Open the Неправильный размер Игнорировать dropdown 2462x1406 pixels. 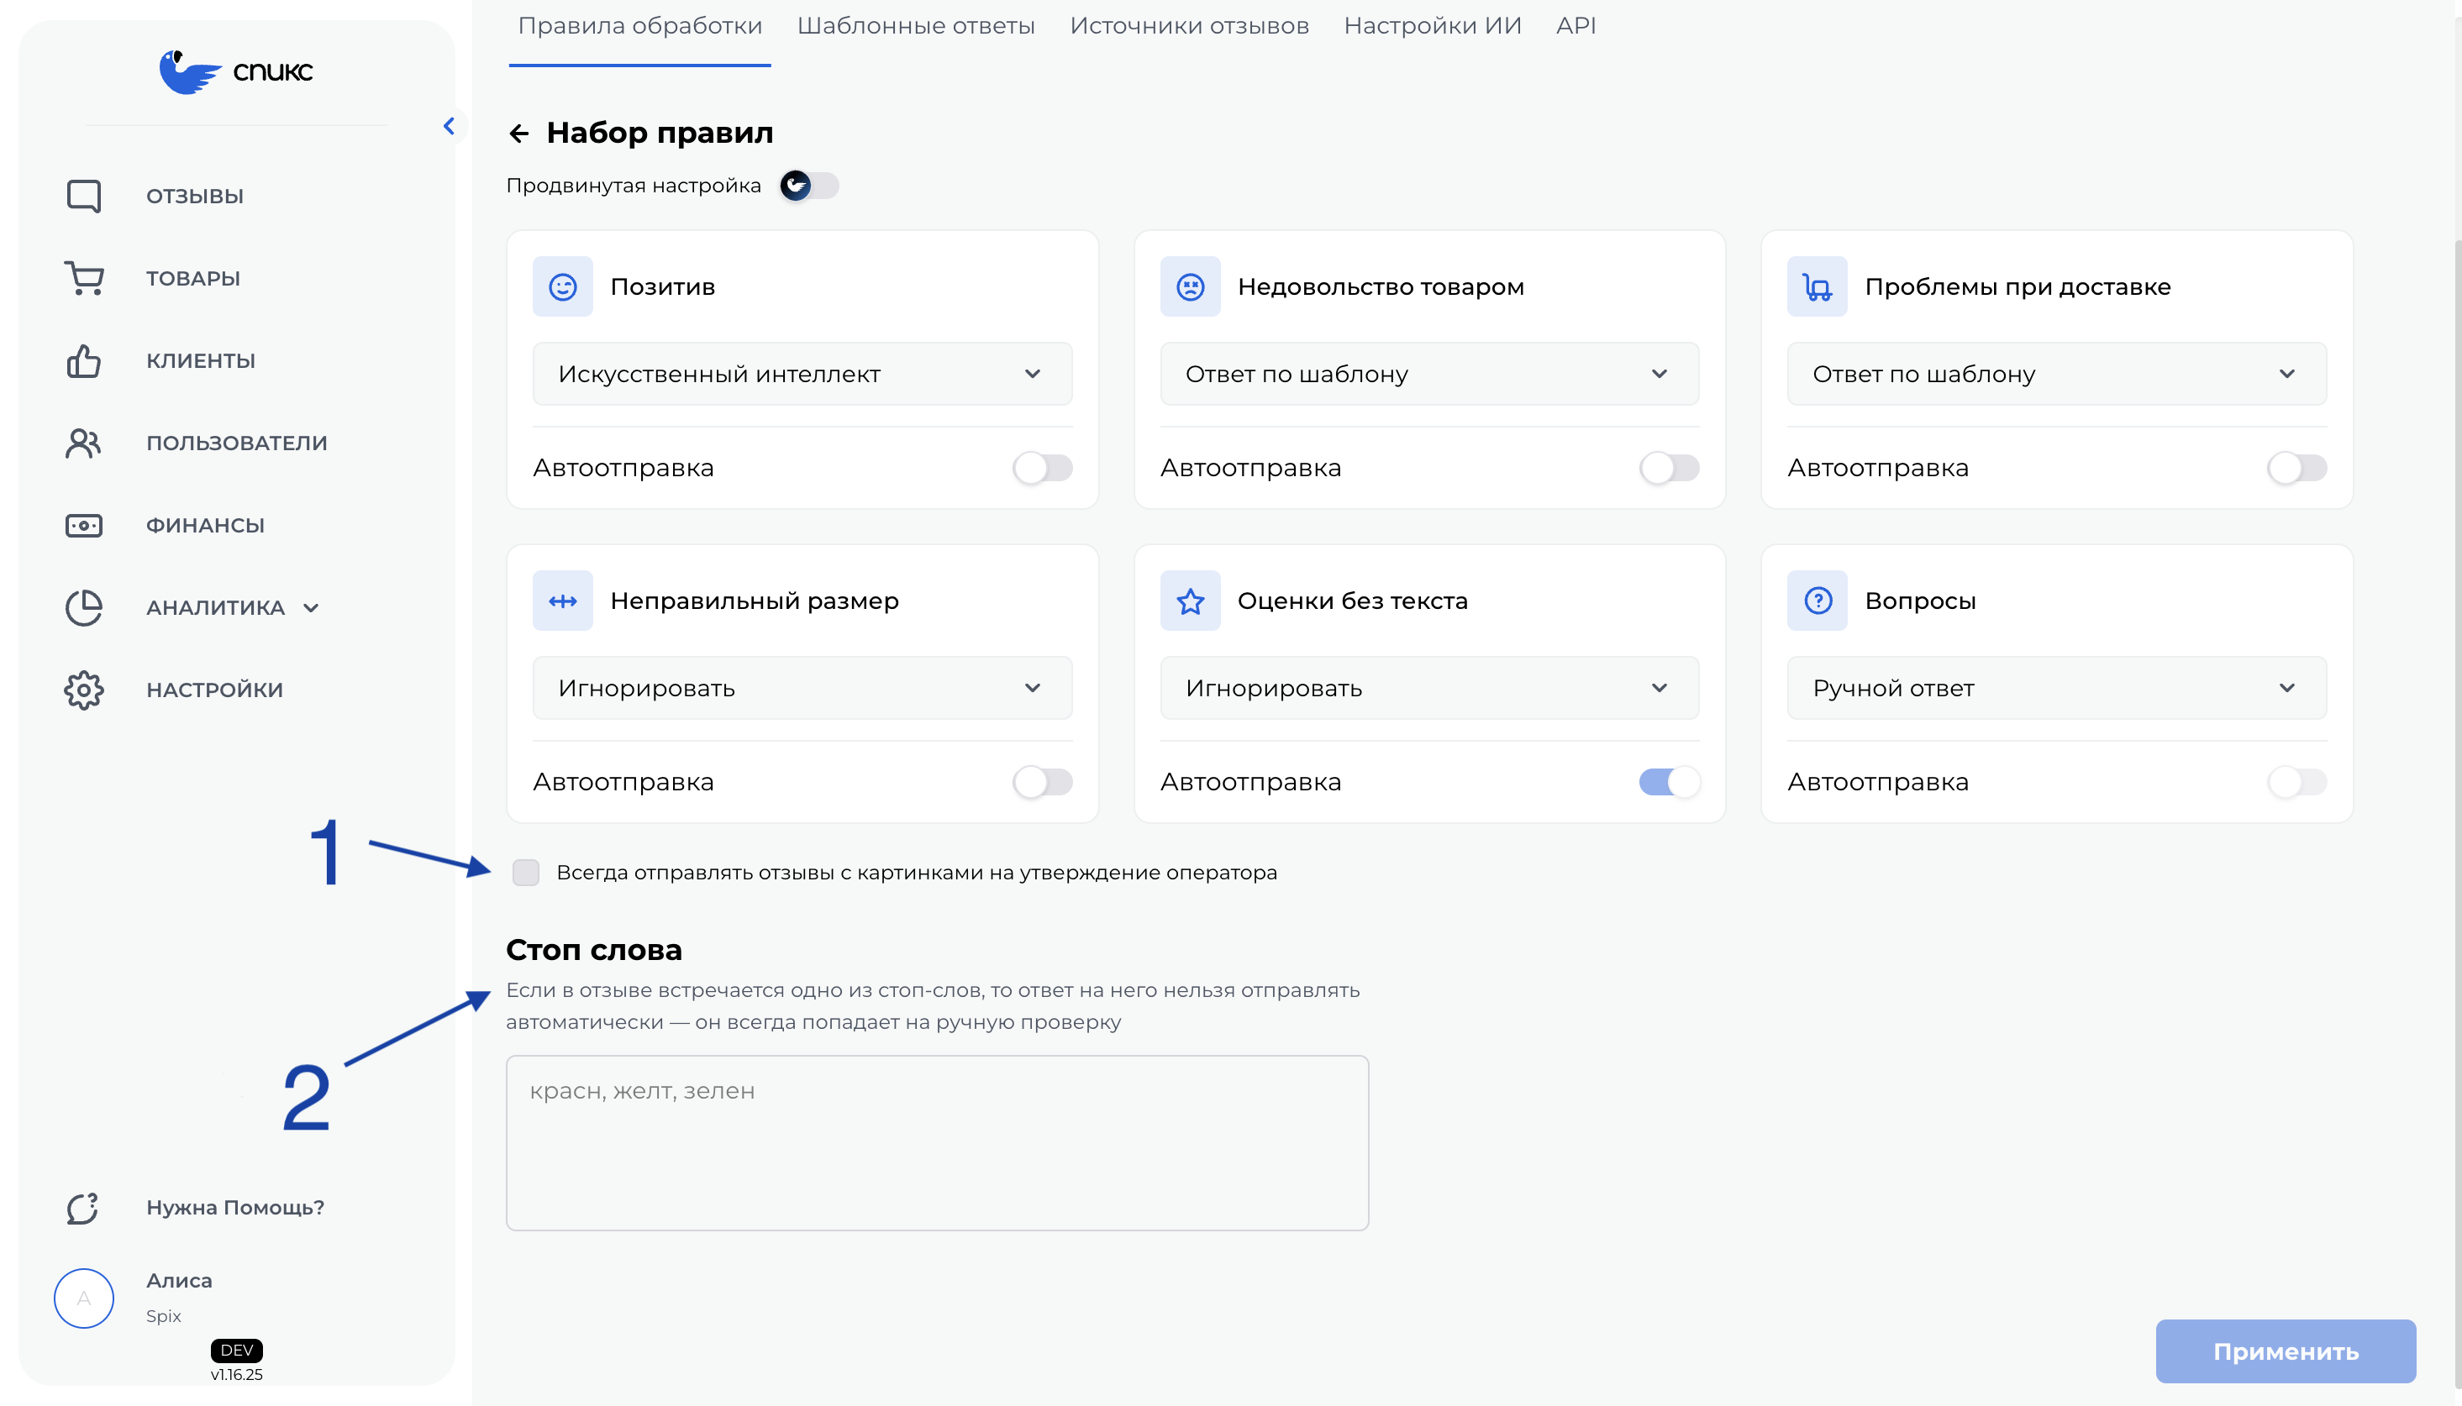802,688
